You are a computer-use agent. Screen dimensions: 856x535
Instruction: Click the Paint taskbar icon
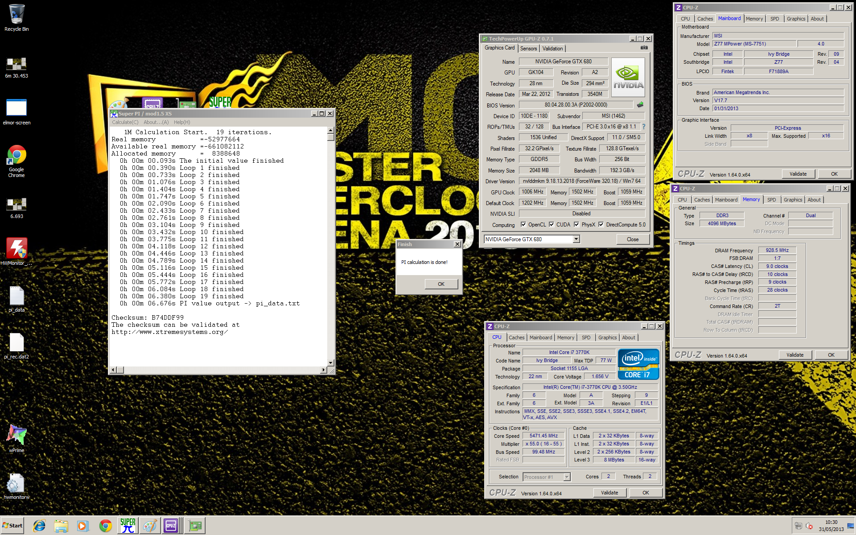[150, 526]
